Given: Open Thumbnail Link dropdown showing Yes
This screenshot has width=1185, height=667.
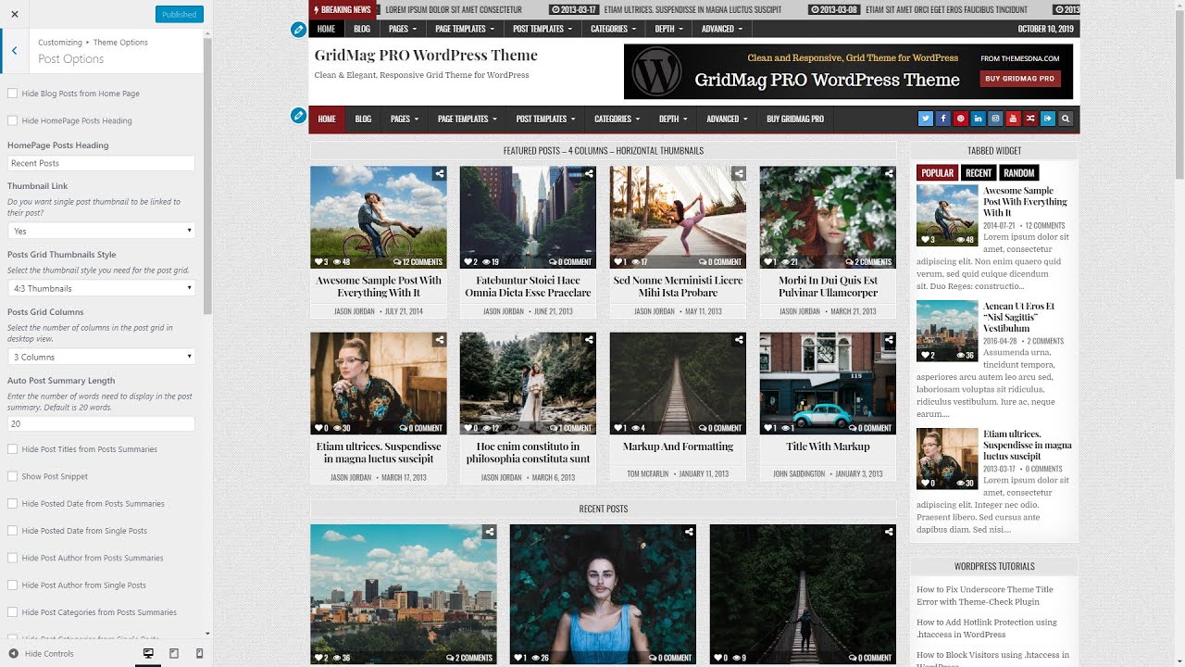Looking at the screenshot, I should point(101,231).
